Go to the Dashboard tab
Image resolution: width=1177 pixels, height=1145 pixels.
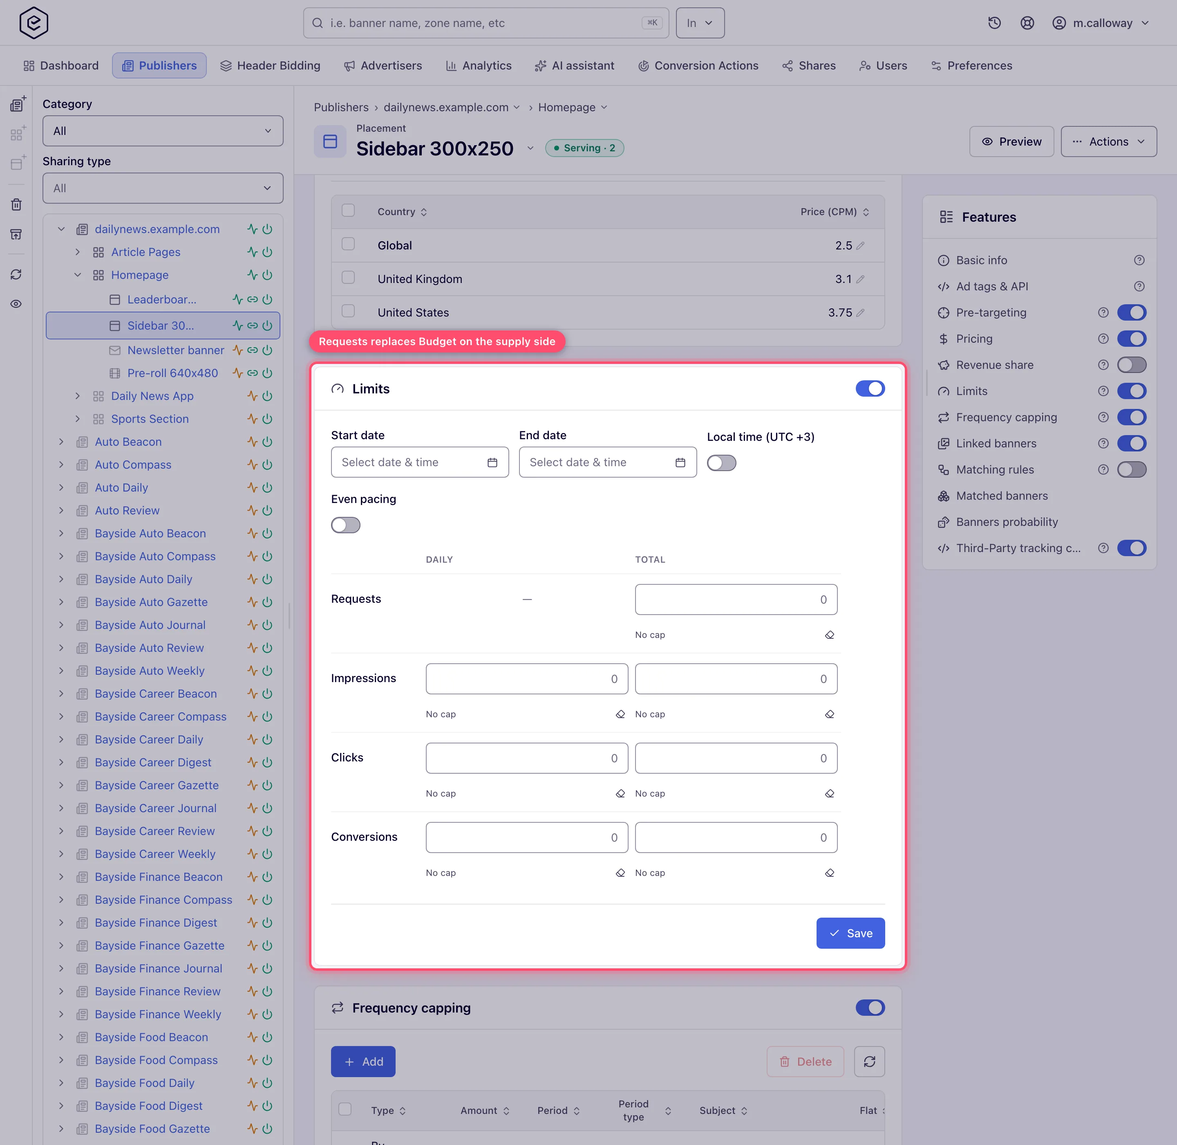61,65
